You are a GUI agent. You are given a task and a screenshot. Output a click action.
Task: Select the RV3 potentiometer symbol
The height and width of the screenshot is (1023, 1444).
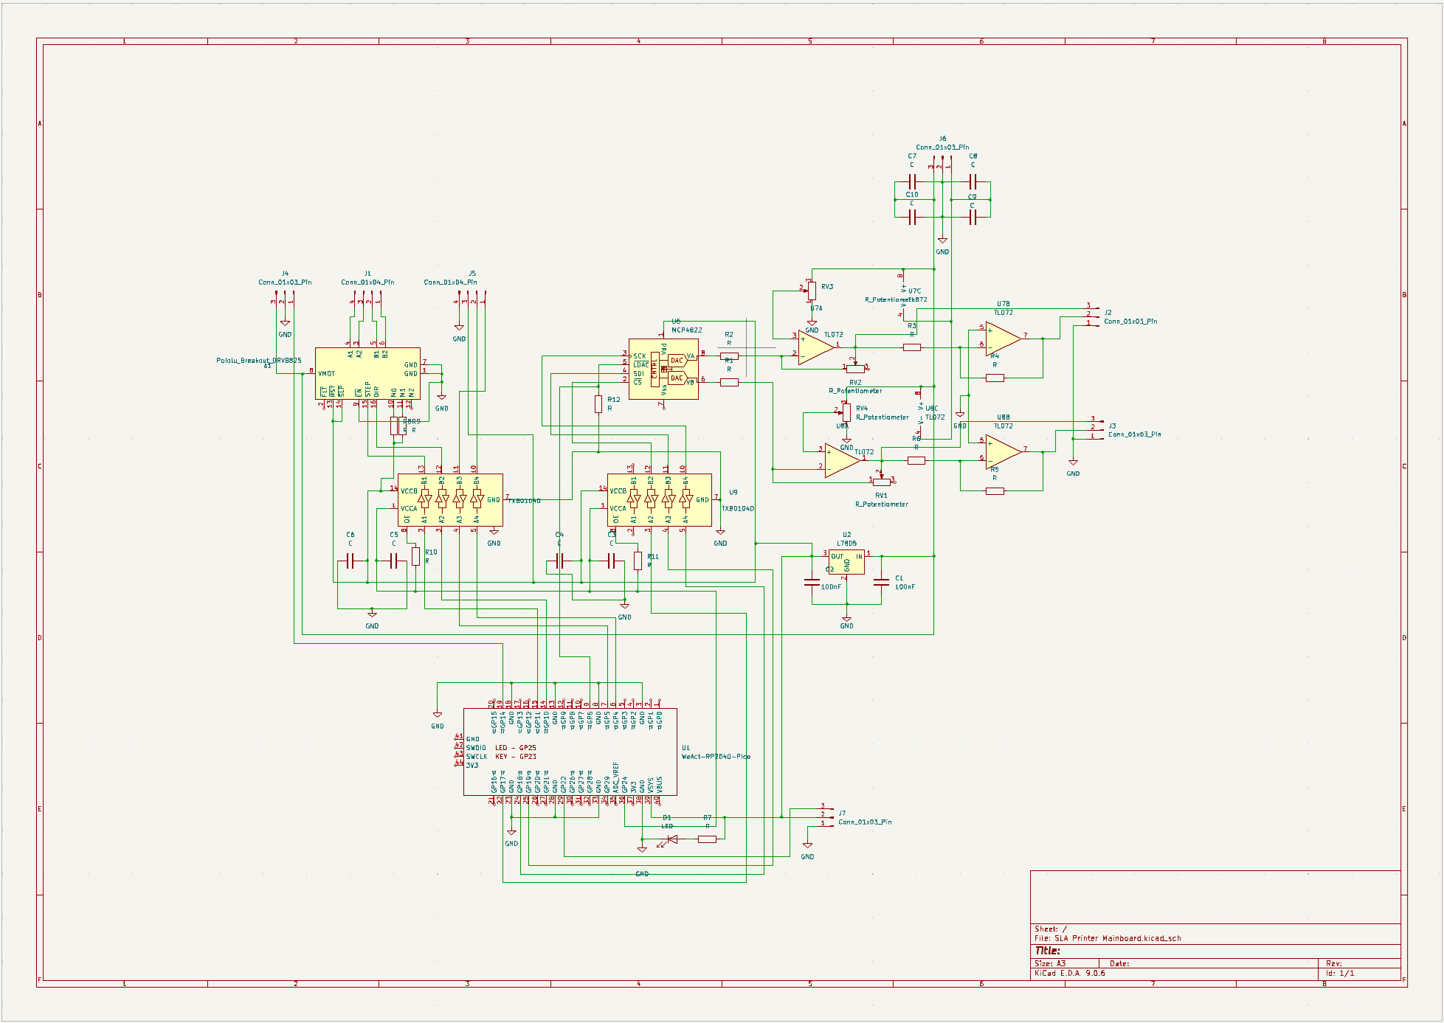(x=812, y=291)
